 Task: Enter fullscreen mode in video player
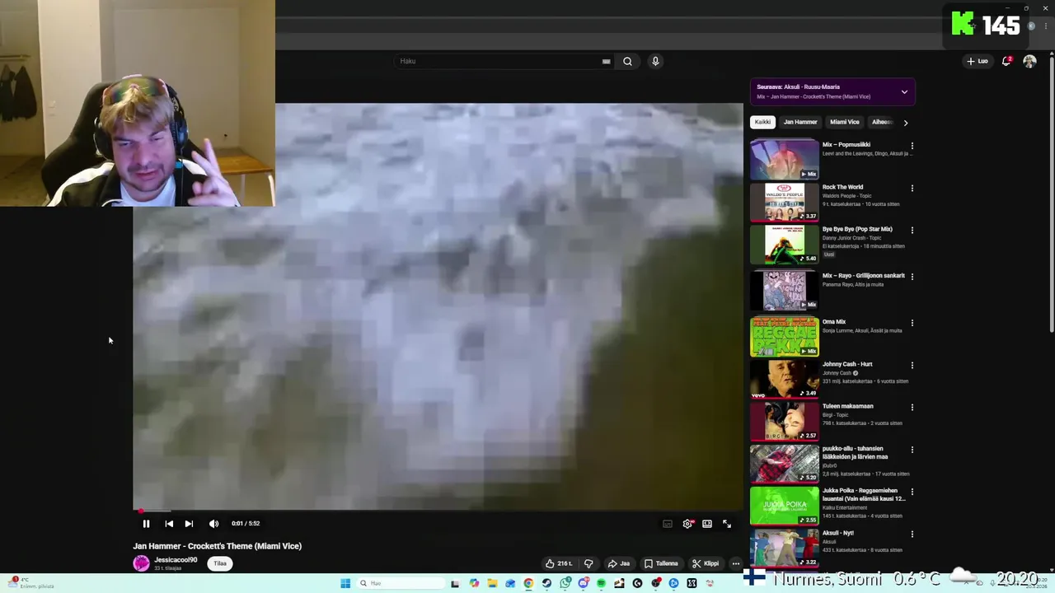pos(727,524)
